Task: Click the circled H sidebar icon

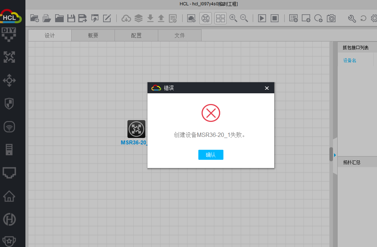Action: tap(9, 219)
